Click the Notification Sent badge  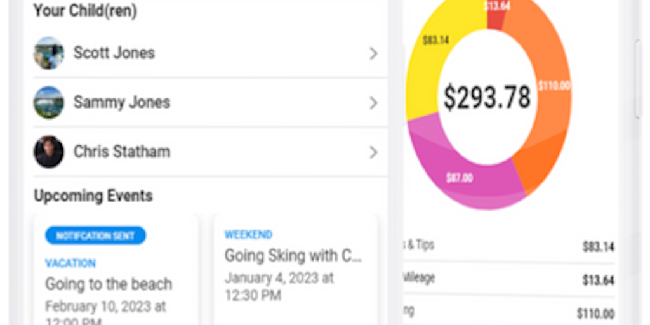tap(95, 236)
